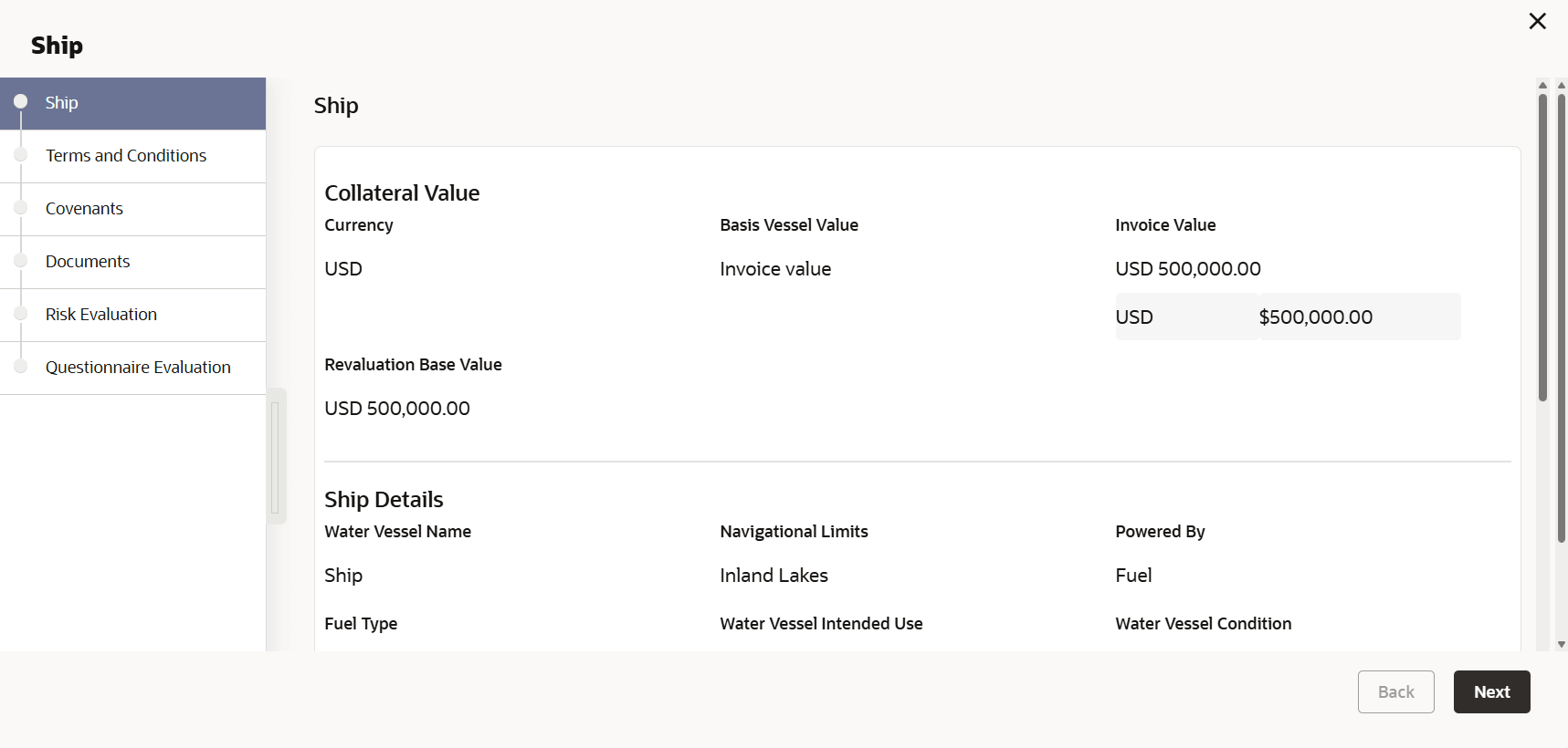Click the Documents step circle marker
The height and width of the screenshot is (748, 1568).
pyautogui.click(x=21, y=261)
